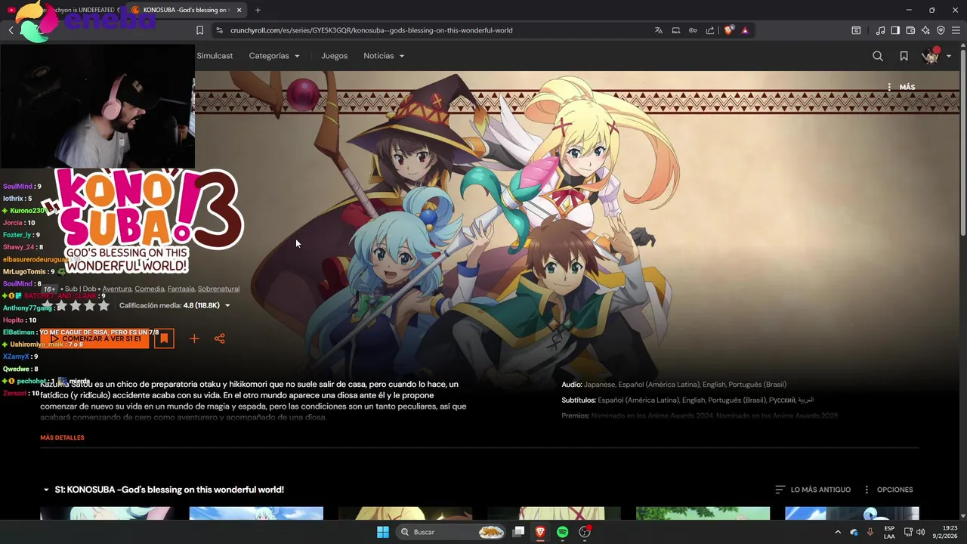Open the media control music note icon
The height and width of the screenshot is (544, 967).
pyautogui.click(x=880, y=30)
